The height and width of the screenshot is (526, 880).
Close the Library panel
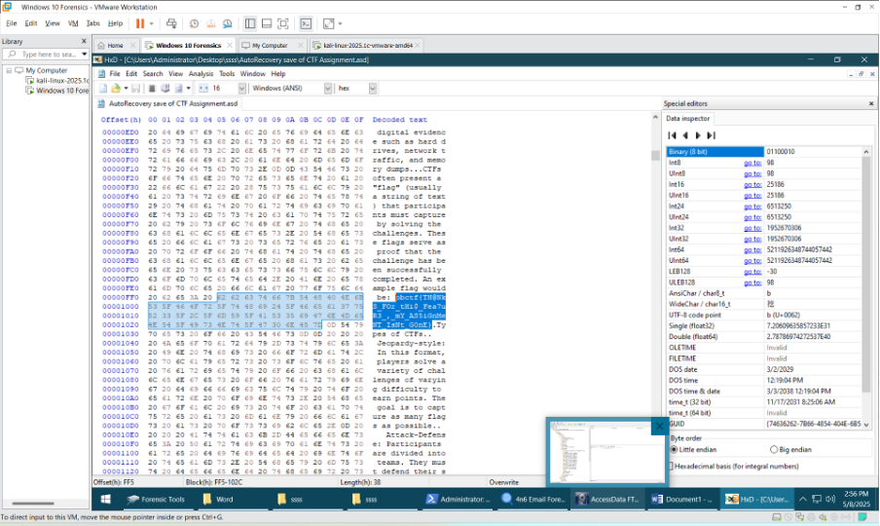[84, 41]
